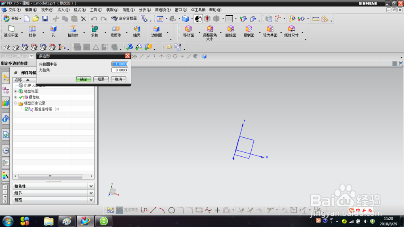The width and height of the screenshot is (404, 227).
Task: Click the inscribed radius (内接圆半径) field
Action: tap(120, 64)
